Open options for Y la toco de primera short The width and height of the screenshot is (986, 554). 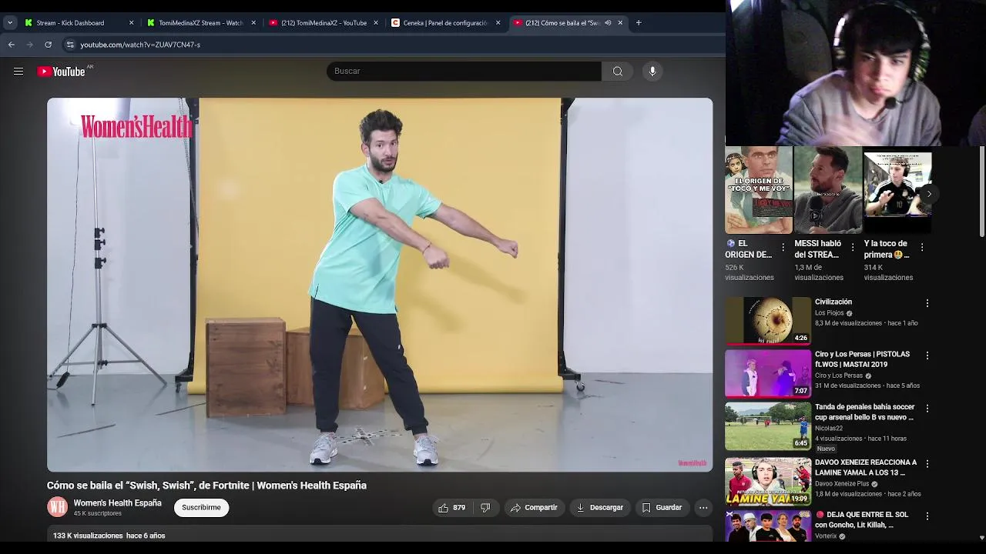point(922,247)
